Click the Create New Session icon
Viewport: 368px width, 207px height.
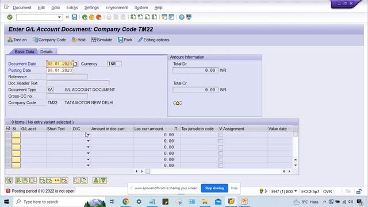(x=164, y=17)
